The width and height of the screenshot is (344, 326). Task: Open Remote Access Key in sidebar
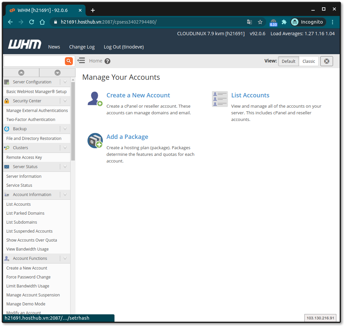(x=24, y=157)
